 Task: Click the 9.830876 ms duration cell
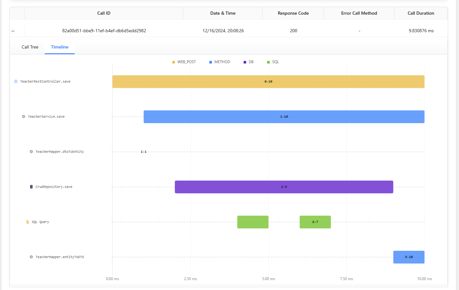[x=421, y=31]
